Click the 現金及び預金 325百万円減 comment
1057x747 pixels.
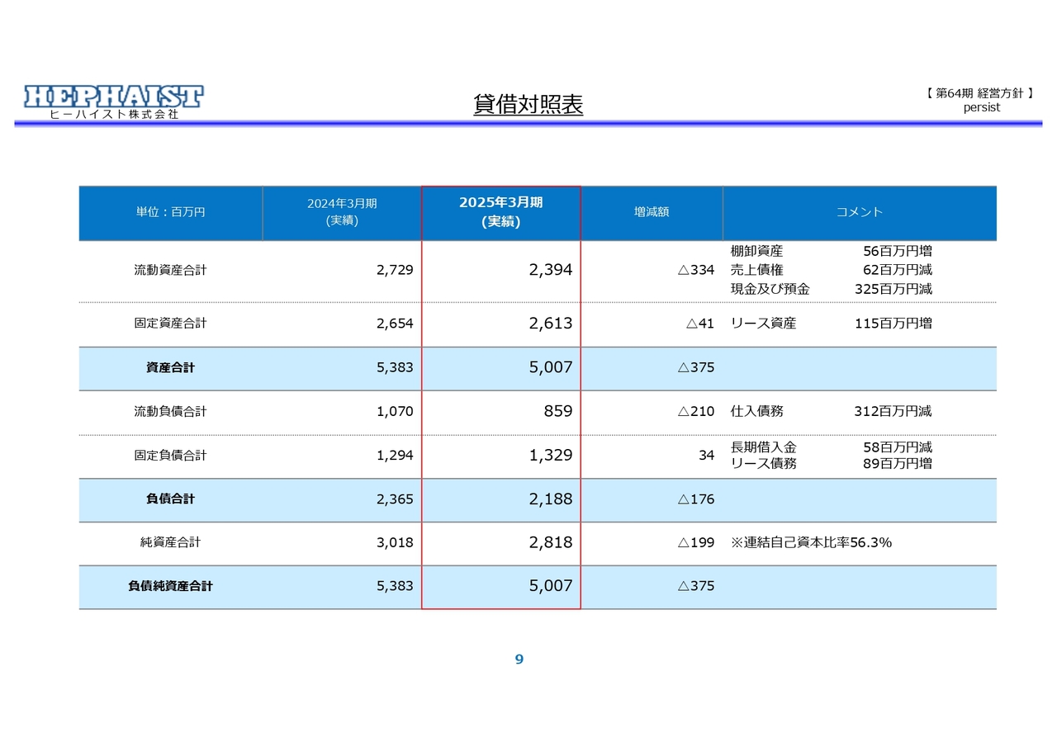click(832, 289)
